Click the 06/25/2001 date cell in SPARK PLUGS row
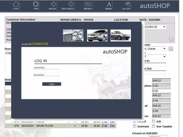 [x=28, y=126]
